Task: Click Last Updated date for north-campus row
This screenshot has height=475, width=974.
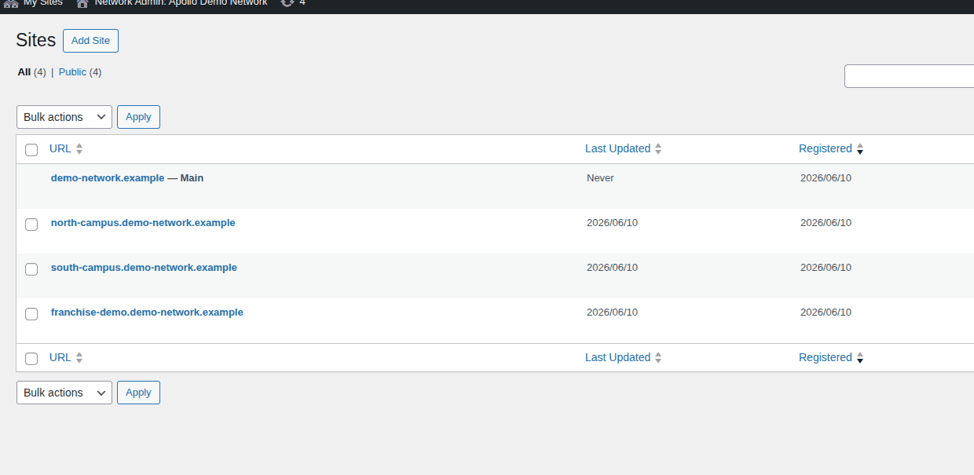Action: (612, 223)
